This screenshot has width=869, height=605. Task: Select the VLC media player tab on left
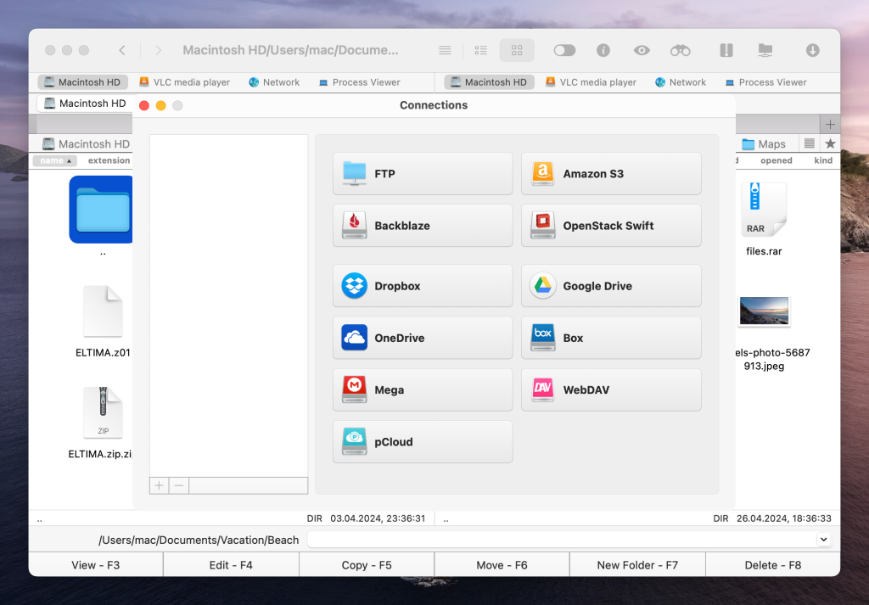184,82
